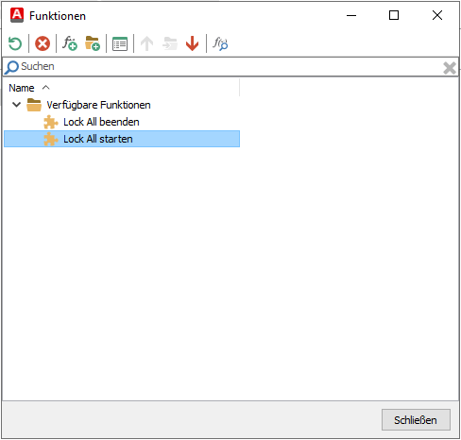Clear the search field with X

(x=450, y=68)
